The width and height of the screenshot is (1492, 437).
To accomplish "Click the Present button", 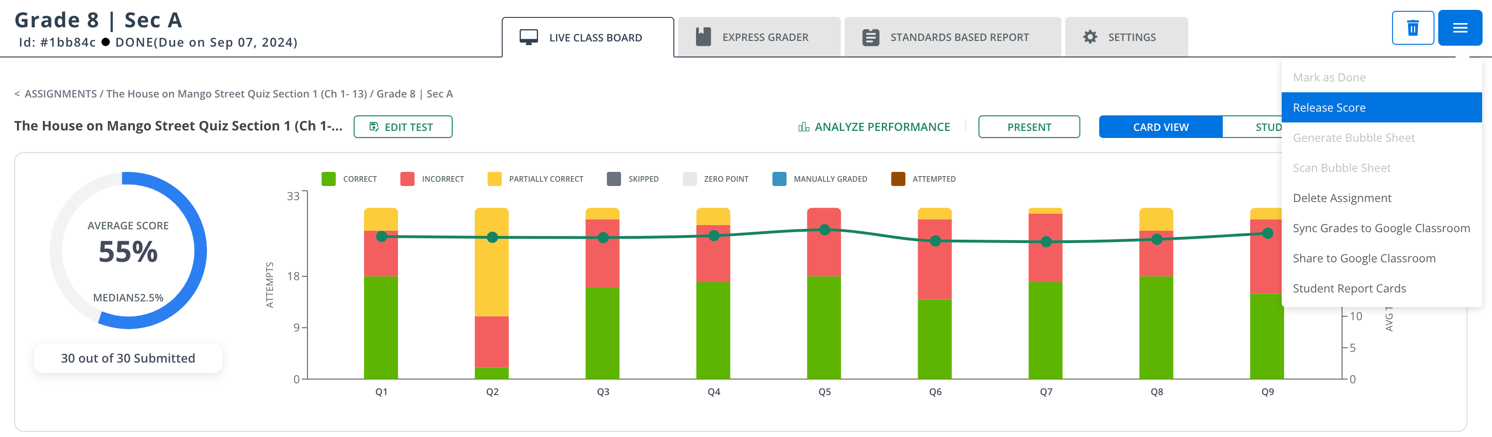I will pos(1028,127).
